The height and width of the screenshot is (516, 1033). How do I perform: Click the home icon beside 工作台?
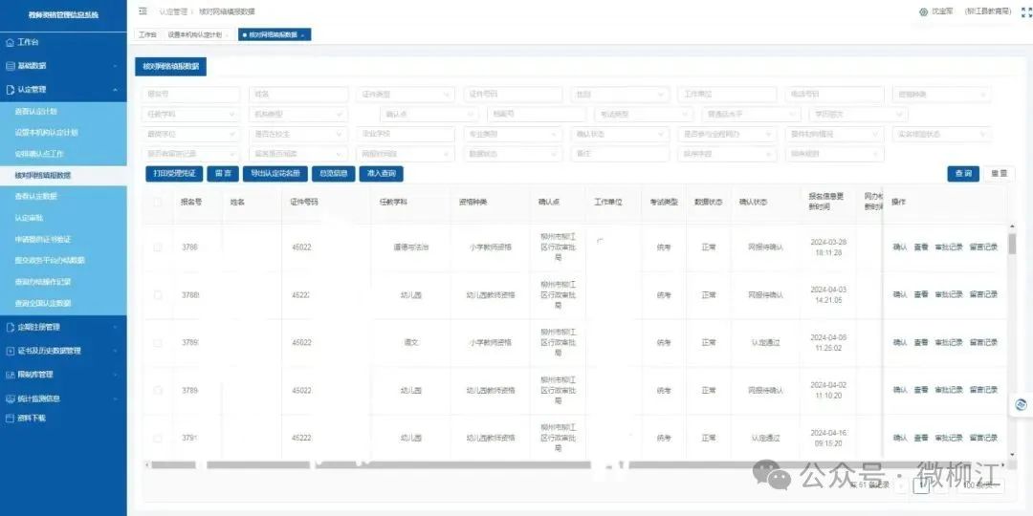coord(11,43)
